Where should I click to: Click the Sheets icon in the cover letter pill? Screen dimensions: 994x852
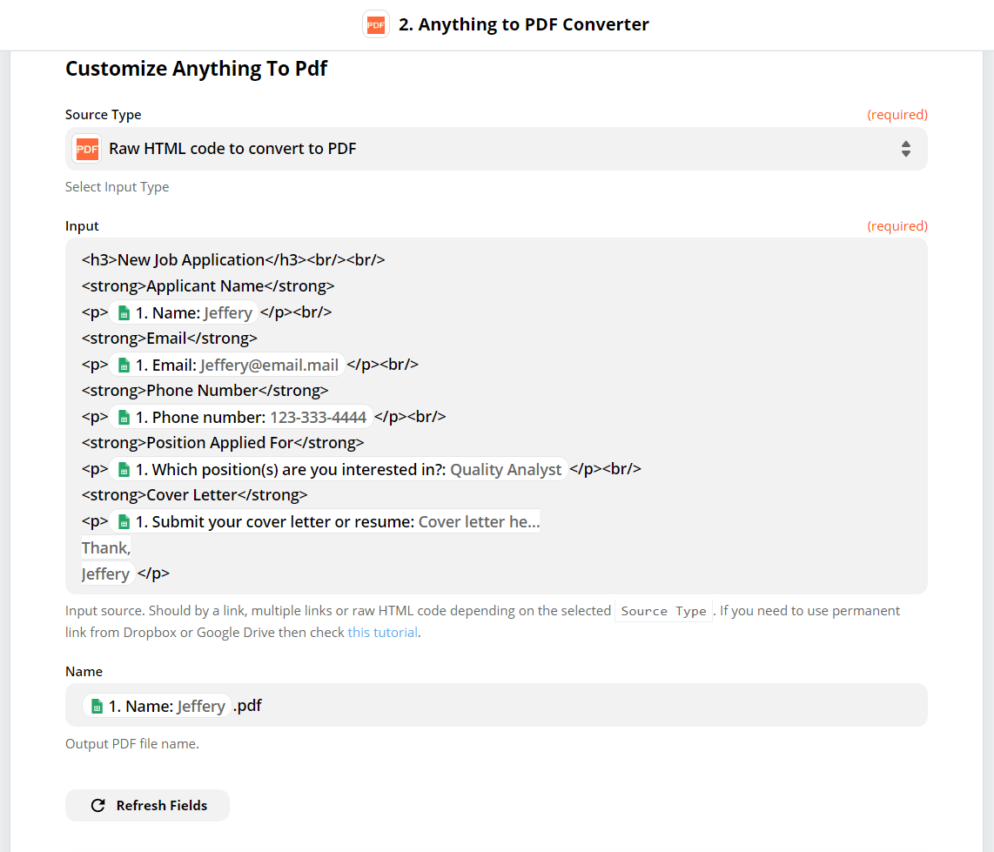point(123,520)
